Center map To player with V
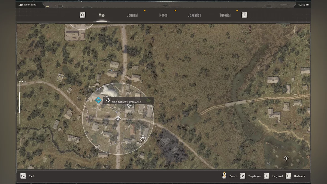Screen dimensions: 327x184 pyautogui.click(x=250, y=176)
